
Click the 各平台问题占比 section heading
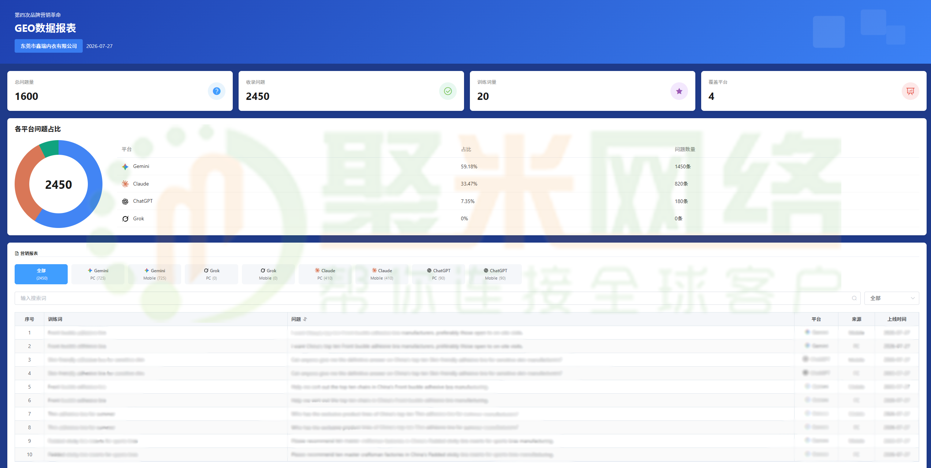(38, 129)
